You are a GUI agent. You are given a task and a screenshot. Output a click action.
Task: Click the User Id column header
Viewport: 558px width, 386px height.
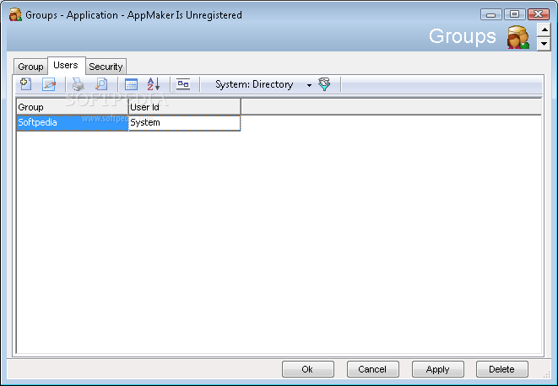[184, 107]
